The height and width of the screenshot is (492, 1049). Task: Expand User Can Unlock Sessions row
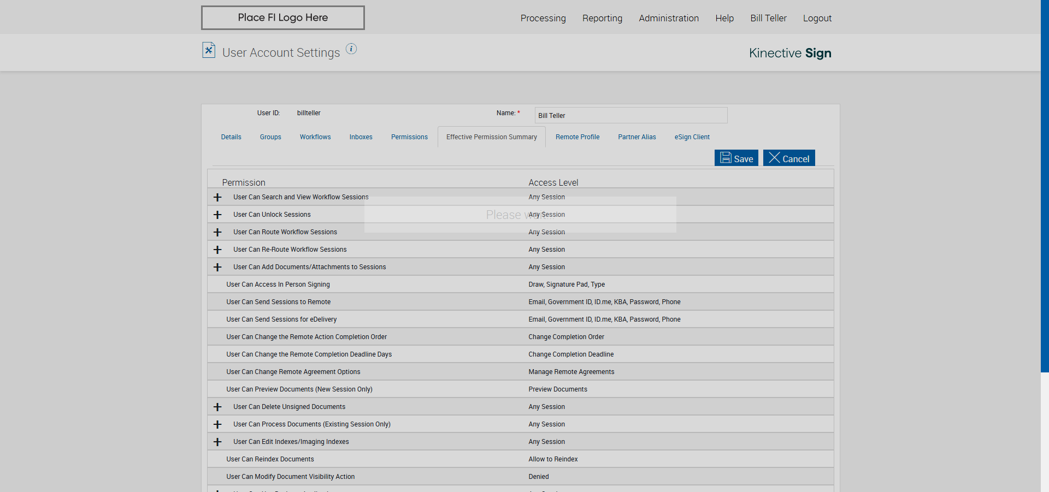[217, 215]
